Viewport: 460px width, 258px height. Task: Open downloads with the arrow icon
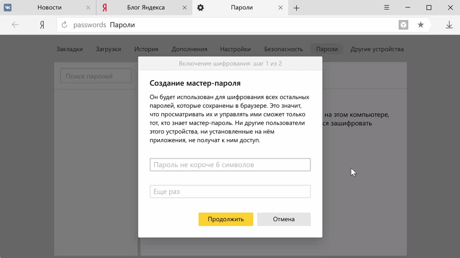(x=449, y=25)
